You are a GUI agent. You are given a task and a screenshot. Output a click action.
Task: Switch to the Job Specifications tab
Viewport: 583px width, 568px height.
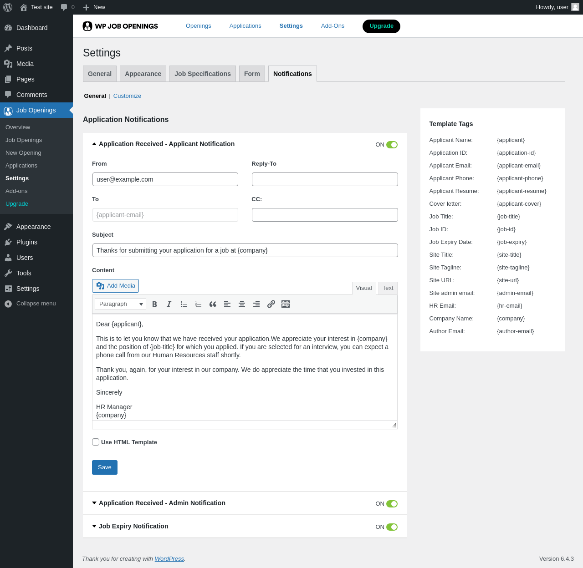point(202,74)
